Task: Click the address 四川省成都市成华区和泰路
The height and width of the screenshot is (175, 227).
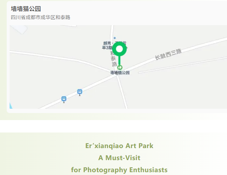Action: click(40, 17)
